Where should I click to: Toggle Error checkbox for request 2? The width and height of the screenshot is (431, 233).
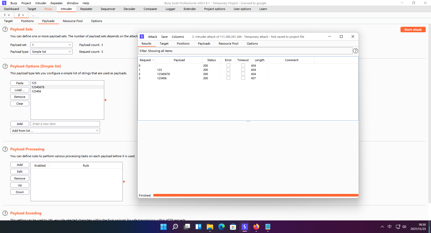(228, 74)
